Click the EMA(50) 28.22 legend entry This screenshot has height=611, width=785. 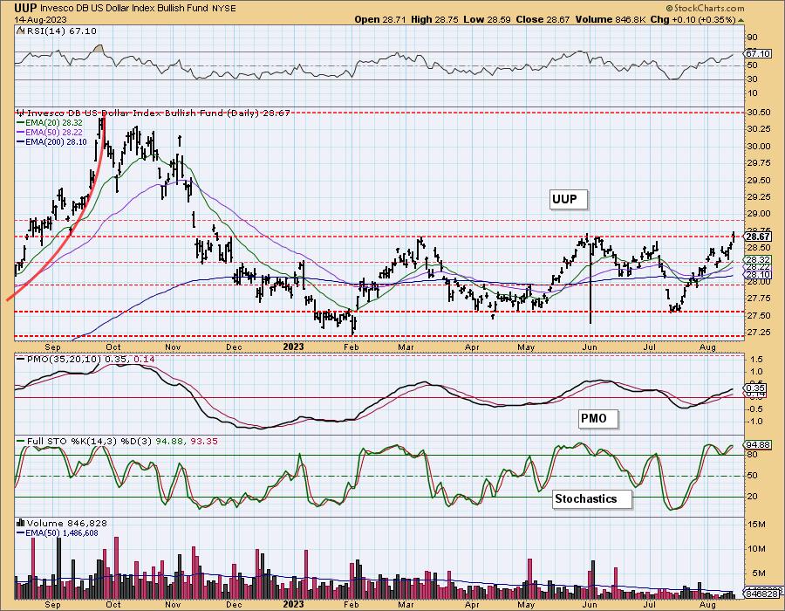coord(50,132)
